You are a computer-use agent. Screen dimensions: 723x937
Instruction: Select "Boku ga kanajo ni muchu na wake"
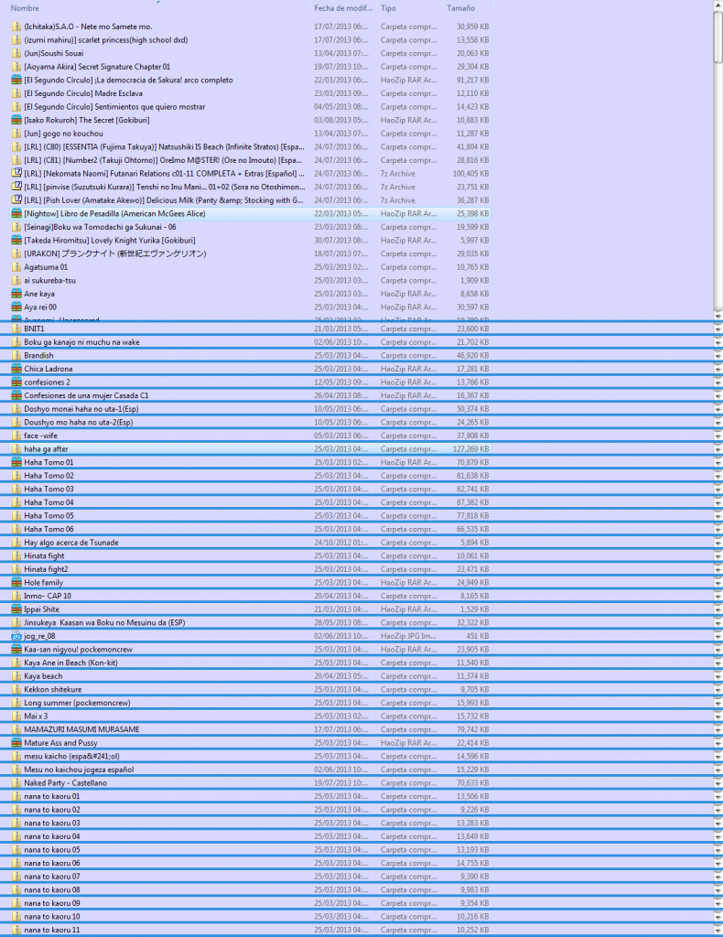point(81,342)
